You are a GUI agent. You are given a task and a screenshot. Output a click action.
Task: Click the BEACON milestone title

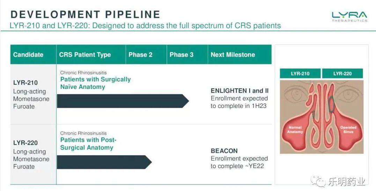(224, 151)
